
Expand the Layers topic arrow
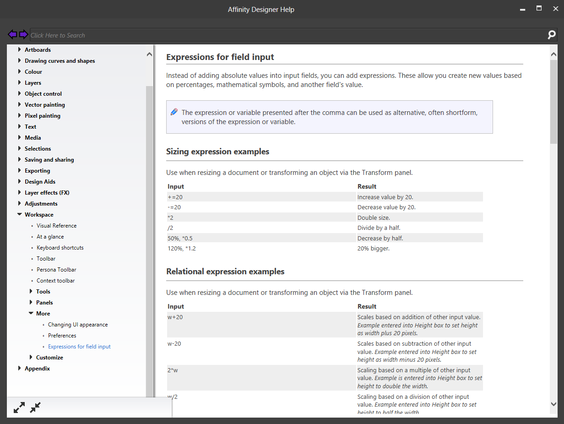(x=19, y=82)
